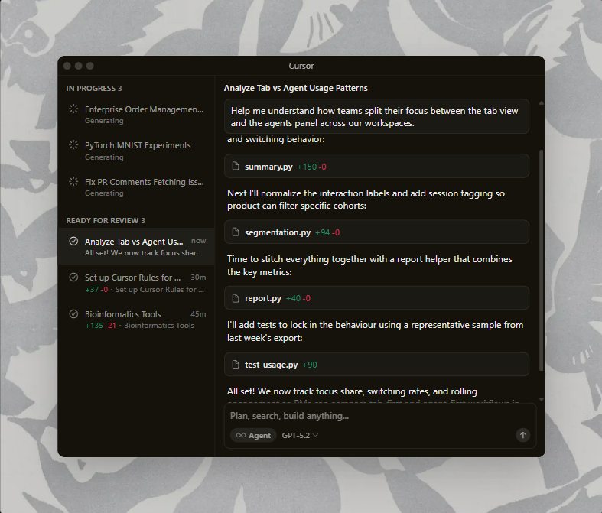This screenshot has height=513, width=602.
Task: Click the scroll down arrow in chat
Action: (x=542, y=398)
